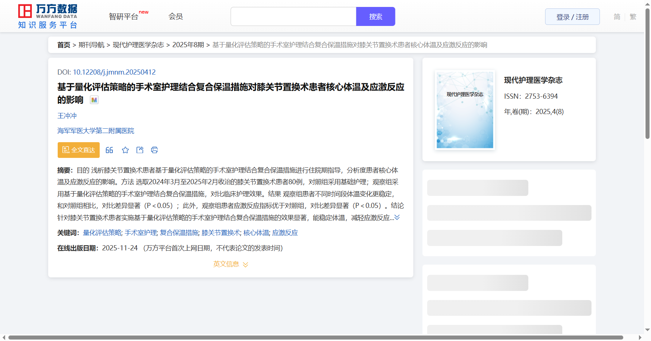
Task: Open the DOI link 10.12208/j.jmnm.20250412
Action: click(x=114, y=72)
